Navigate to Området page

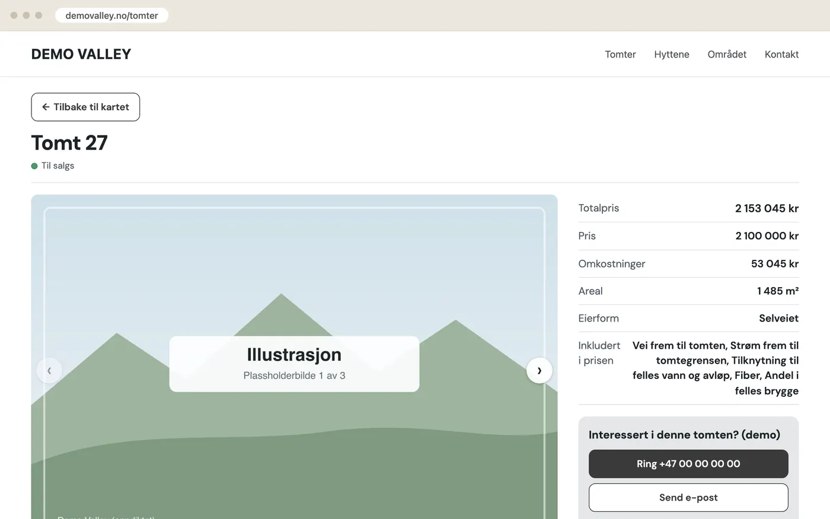pos(727,54)
